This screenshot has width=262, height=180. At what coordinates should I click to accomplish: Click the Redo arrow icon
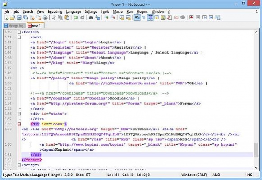click(x=83, y=18)
